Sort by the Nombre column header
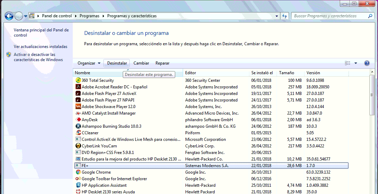This screenshot has height=194, width=378. 128,72
